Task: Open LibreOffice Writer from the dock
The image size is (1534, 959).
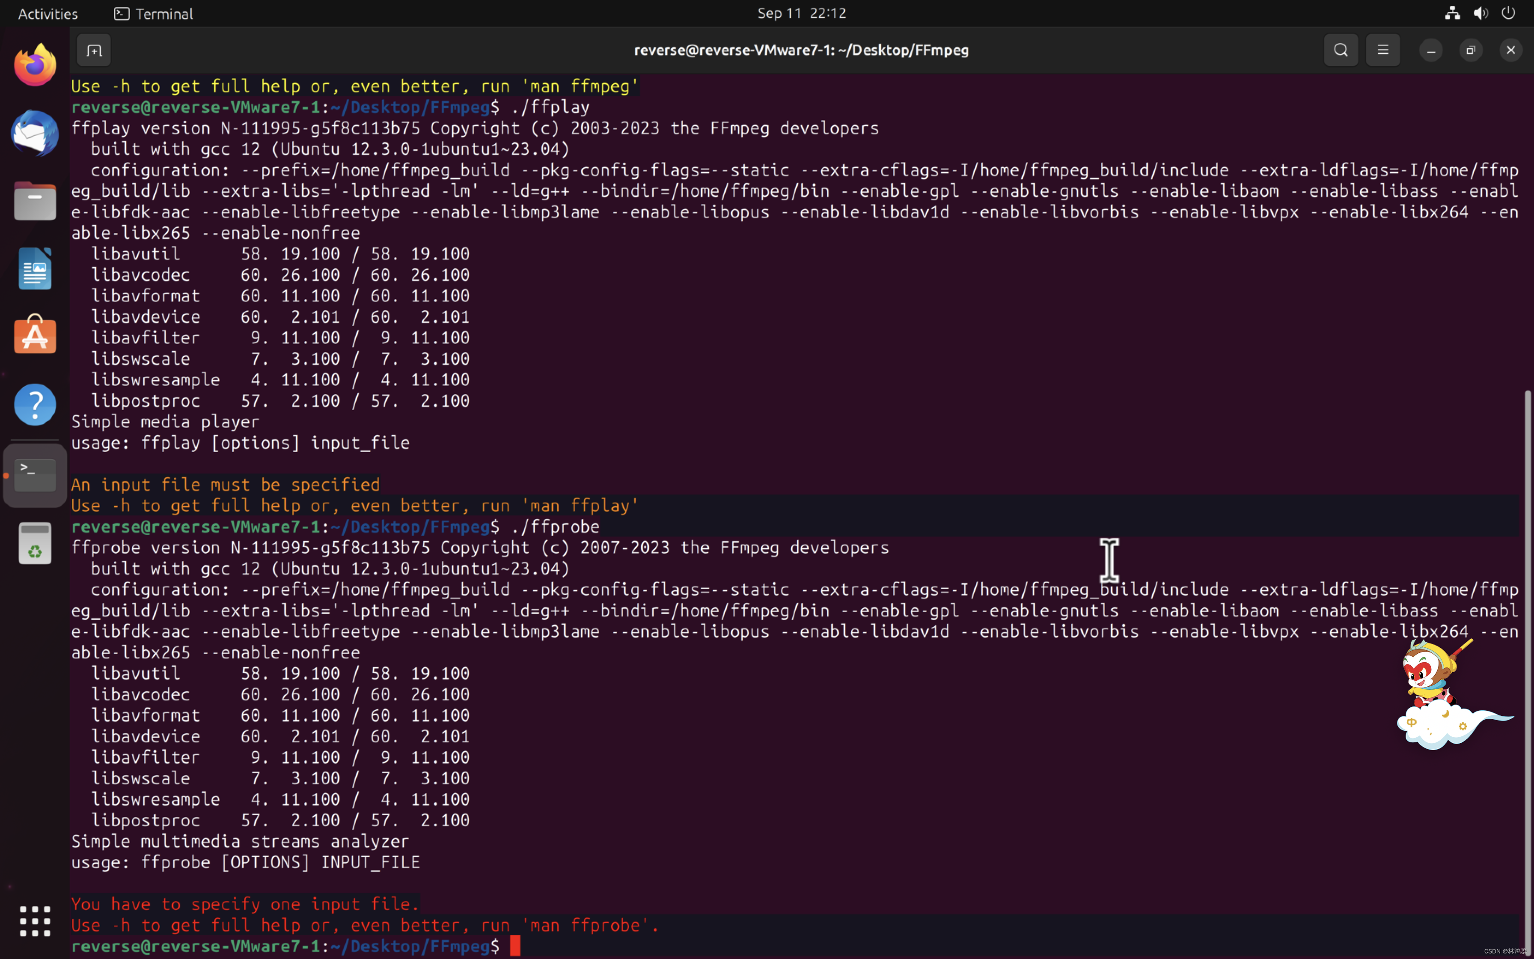Action: [x=35, y=269]
